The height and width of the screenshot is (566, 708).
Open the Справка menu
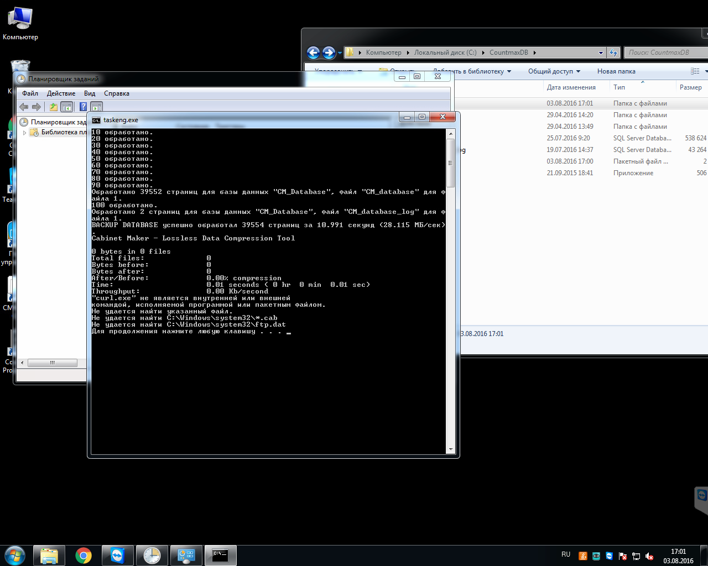point(117,93)
